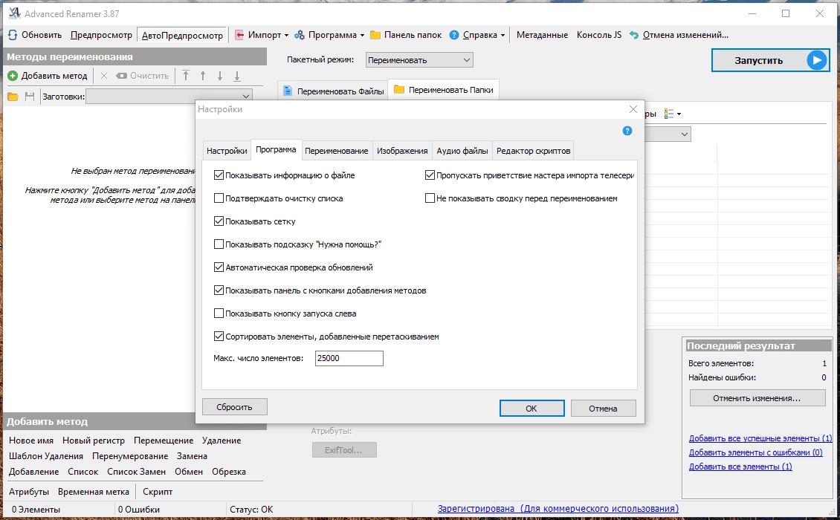Click the Программа gears icon
Viewport: 840px width, 520px height.
300,36
